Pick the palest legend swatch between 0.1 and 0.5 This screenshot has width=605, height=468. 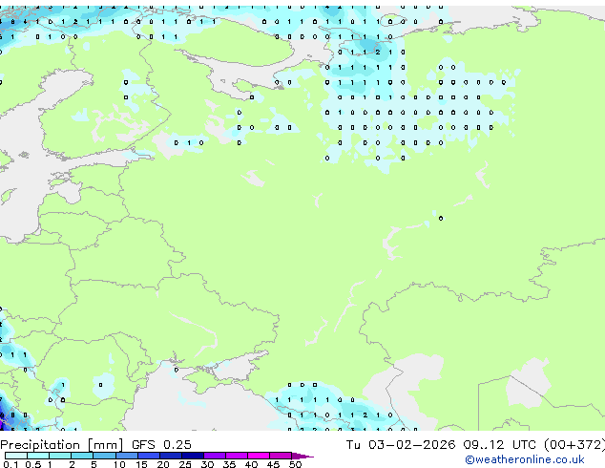click(16, 456)
